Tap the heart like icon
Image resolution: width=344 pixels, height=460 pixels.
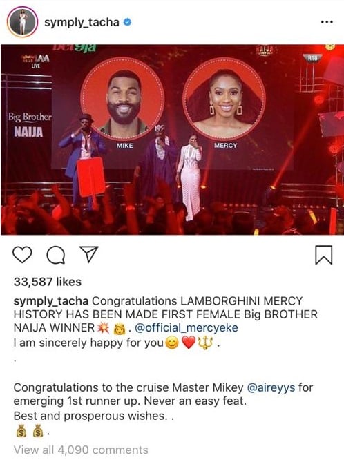23,255
